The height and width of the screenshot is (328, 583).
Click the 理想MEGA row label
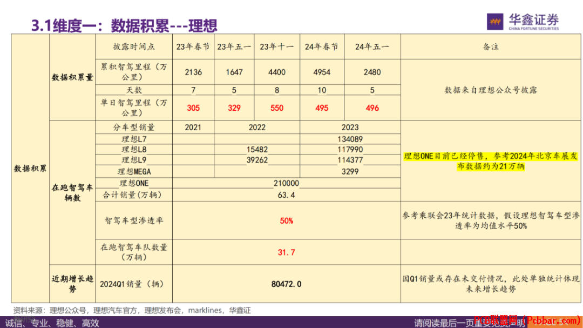134,172
